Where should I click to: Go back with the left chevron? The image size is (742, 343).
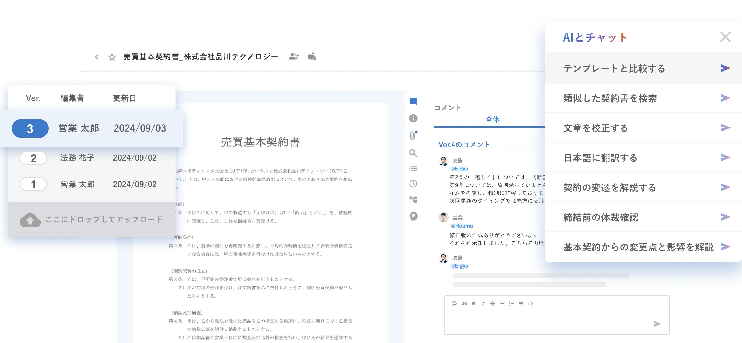click(x=97, y=57)
